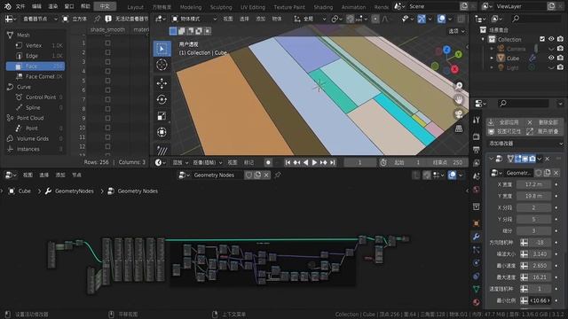This screenshot has height=319, width=568.
Task: Open the Physics properties tab
Action: click(477, 262)
